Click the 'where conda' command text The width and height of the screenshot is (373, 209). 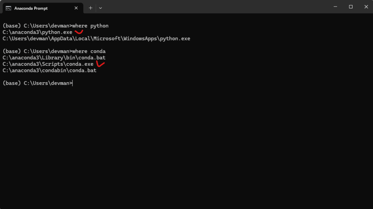coord(89,51)
